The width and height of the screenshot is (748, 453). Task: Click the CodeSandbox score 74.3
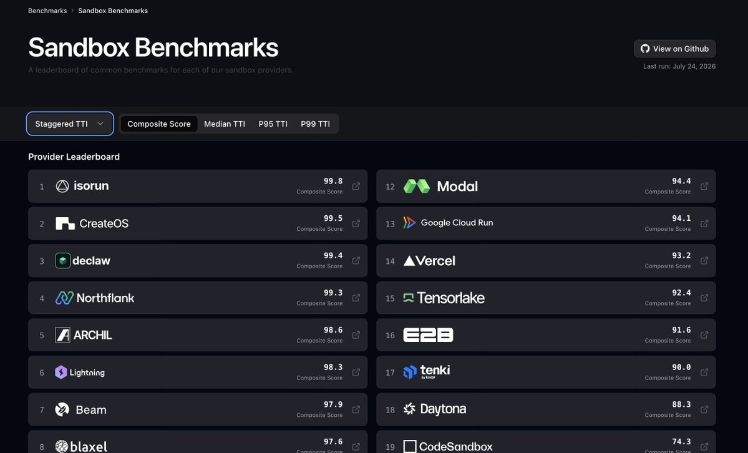(x=681, y=442)
